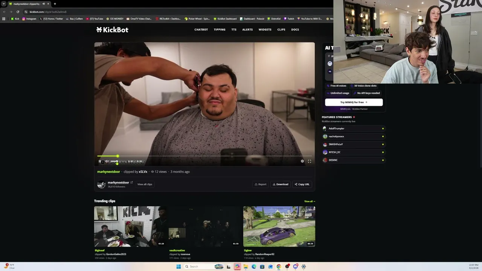
Task: Open the Bigloaaf trending clip thumbnail
Action: 130,226
